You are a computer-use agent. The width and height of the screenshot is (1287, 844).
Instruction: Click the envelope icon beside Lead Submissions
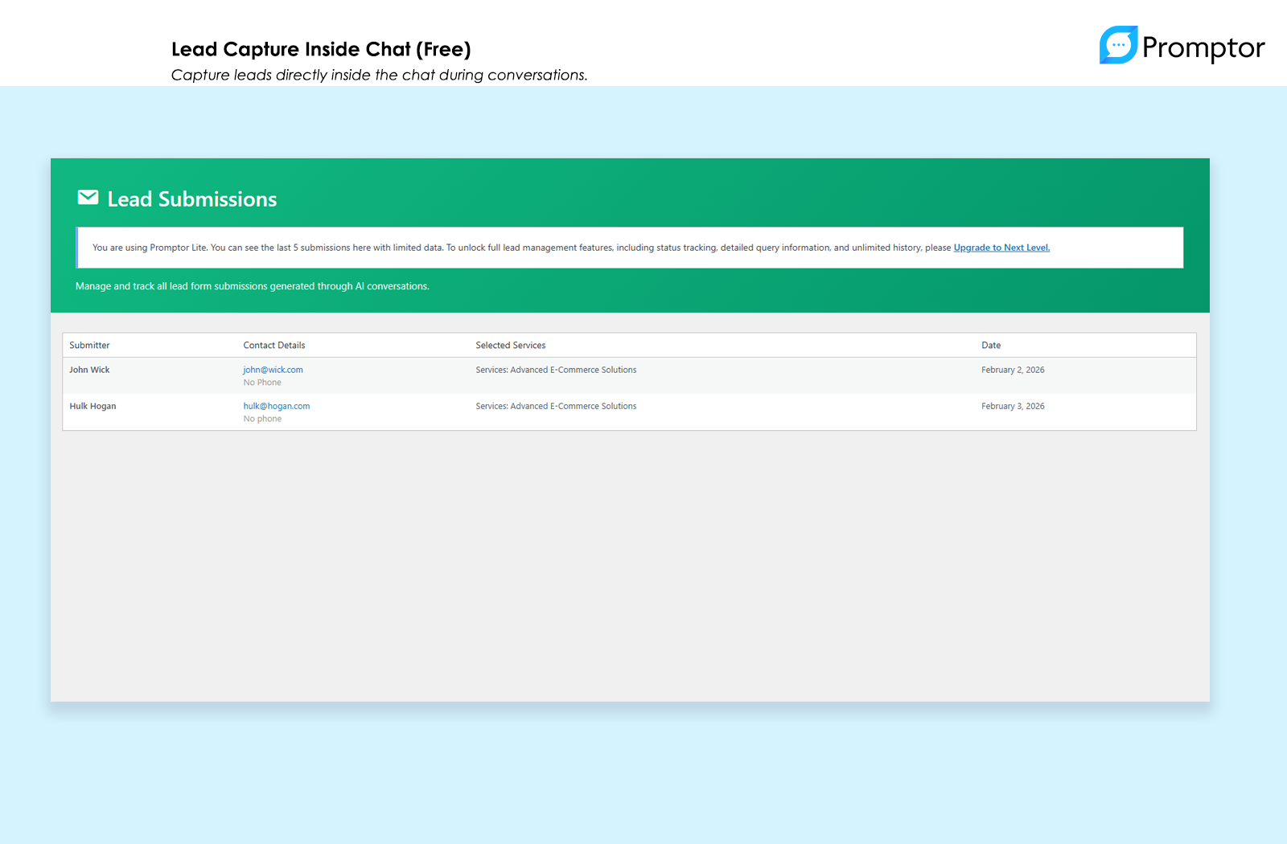(88, 198)
